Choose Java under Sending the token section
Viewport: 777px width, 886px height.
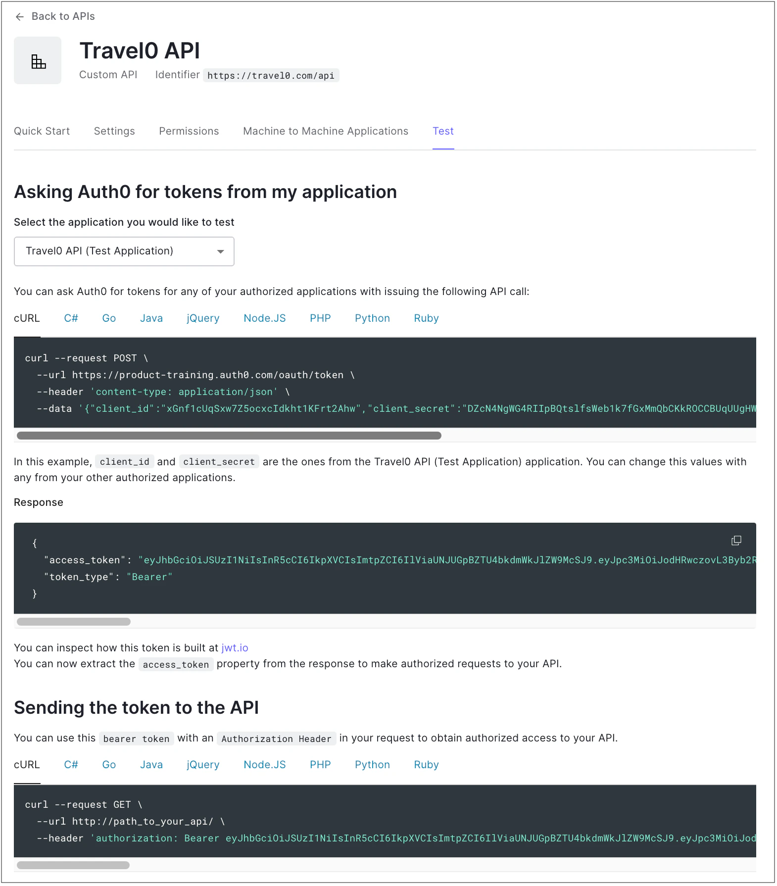point(151,764)
